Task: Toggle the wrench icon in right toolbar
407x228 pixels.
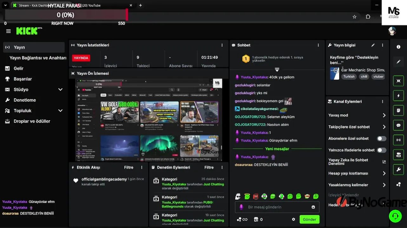Action: coord(398,169)
